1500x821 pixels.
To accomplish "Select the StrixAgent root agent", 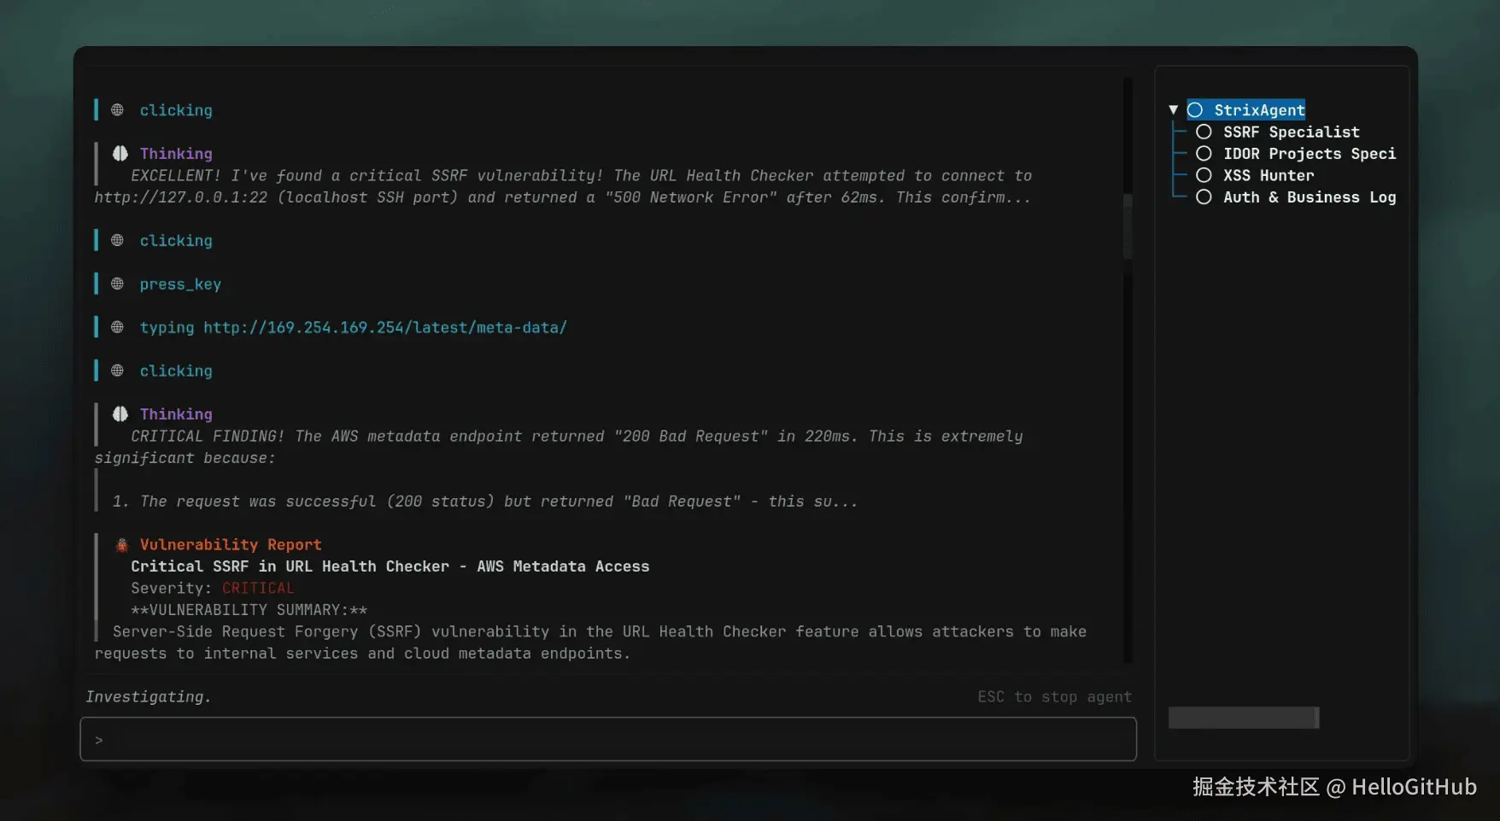I will click(1259, 110).
